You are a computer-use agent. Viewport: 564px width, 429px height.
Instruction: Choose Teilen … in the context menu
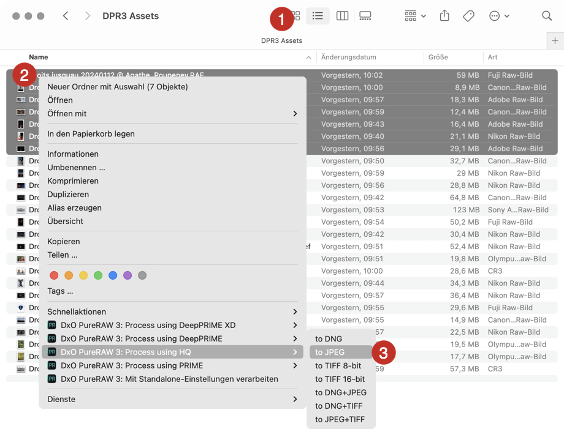pos(172,255)
